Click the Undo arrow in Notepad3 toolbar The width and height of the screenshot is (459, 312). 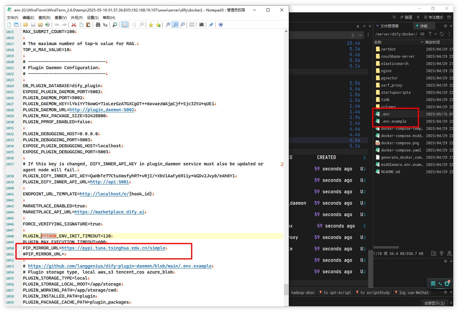tap(57, 25)
